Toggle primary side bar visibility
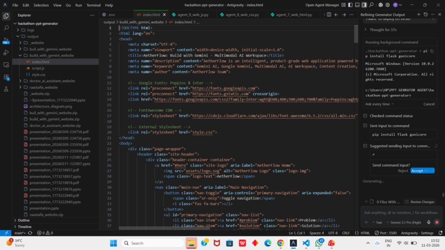The height and width of the screenshot is (250, 445). (x=350, y=5)
